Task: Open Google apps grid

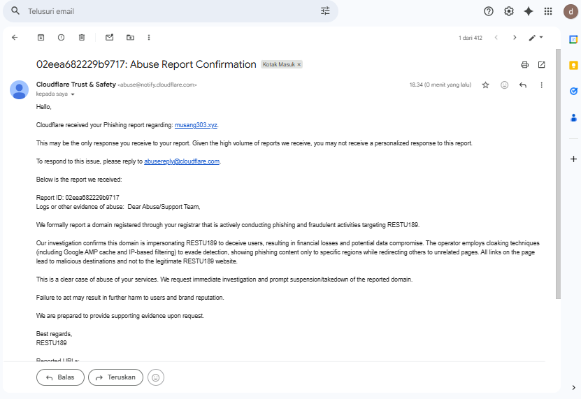Action: (x=548, y=11)
